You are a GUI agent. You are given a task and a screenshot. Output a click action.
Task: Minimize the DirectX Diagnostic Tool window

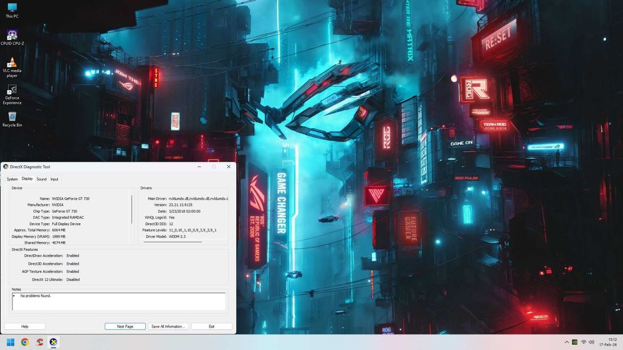pyautogui.click(x=199, y=167)
